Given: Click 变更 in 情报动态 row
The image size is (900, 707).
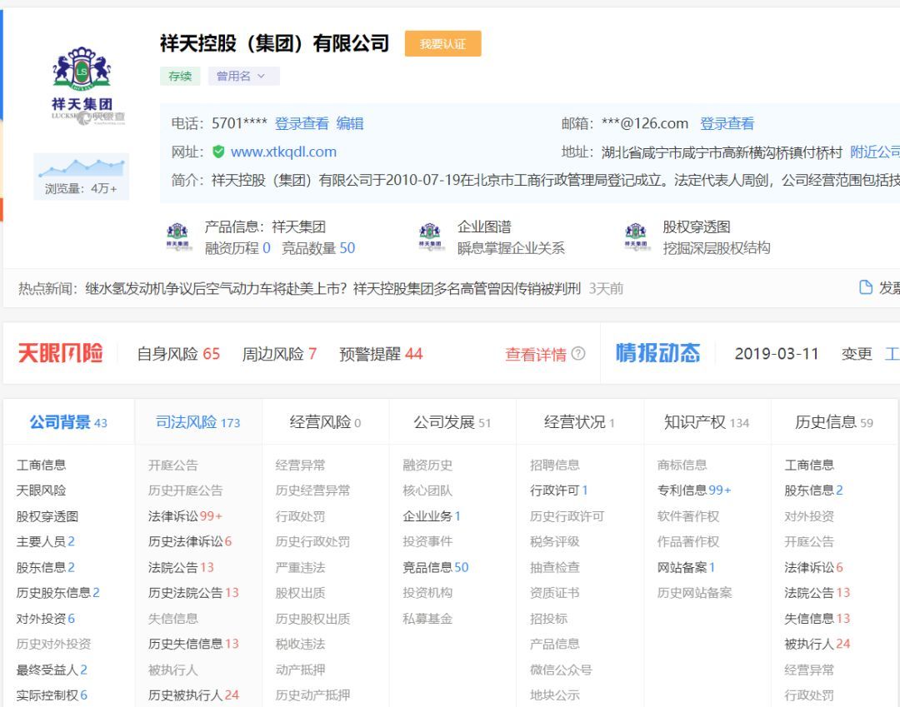Looking at the screenshot, I should point(857,354).
